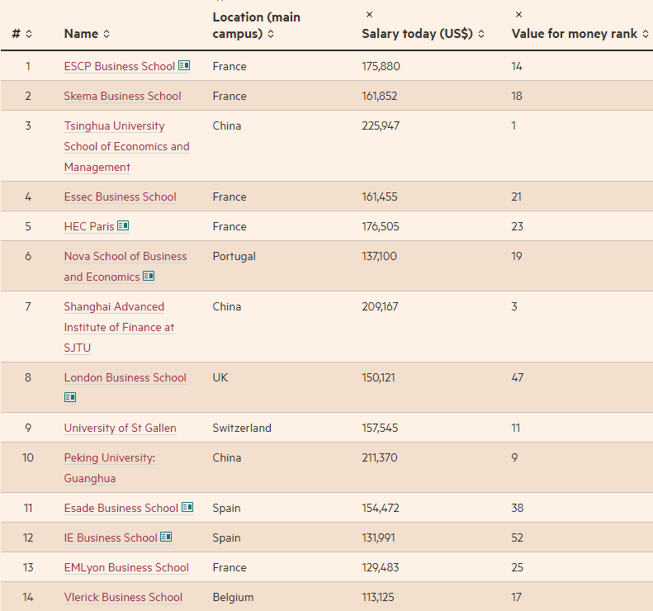Select value for money rank 25
This screenshot has height=611, width=653.
pyautogui.click(x=518, y=567)
